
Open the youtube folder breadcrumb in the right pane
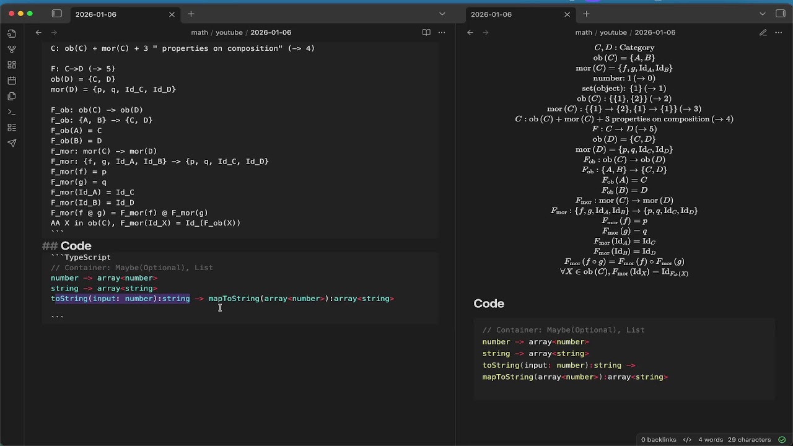coord(613,32)
